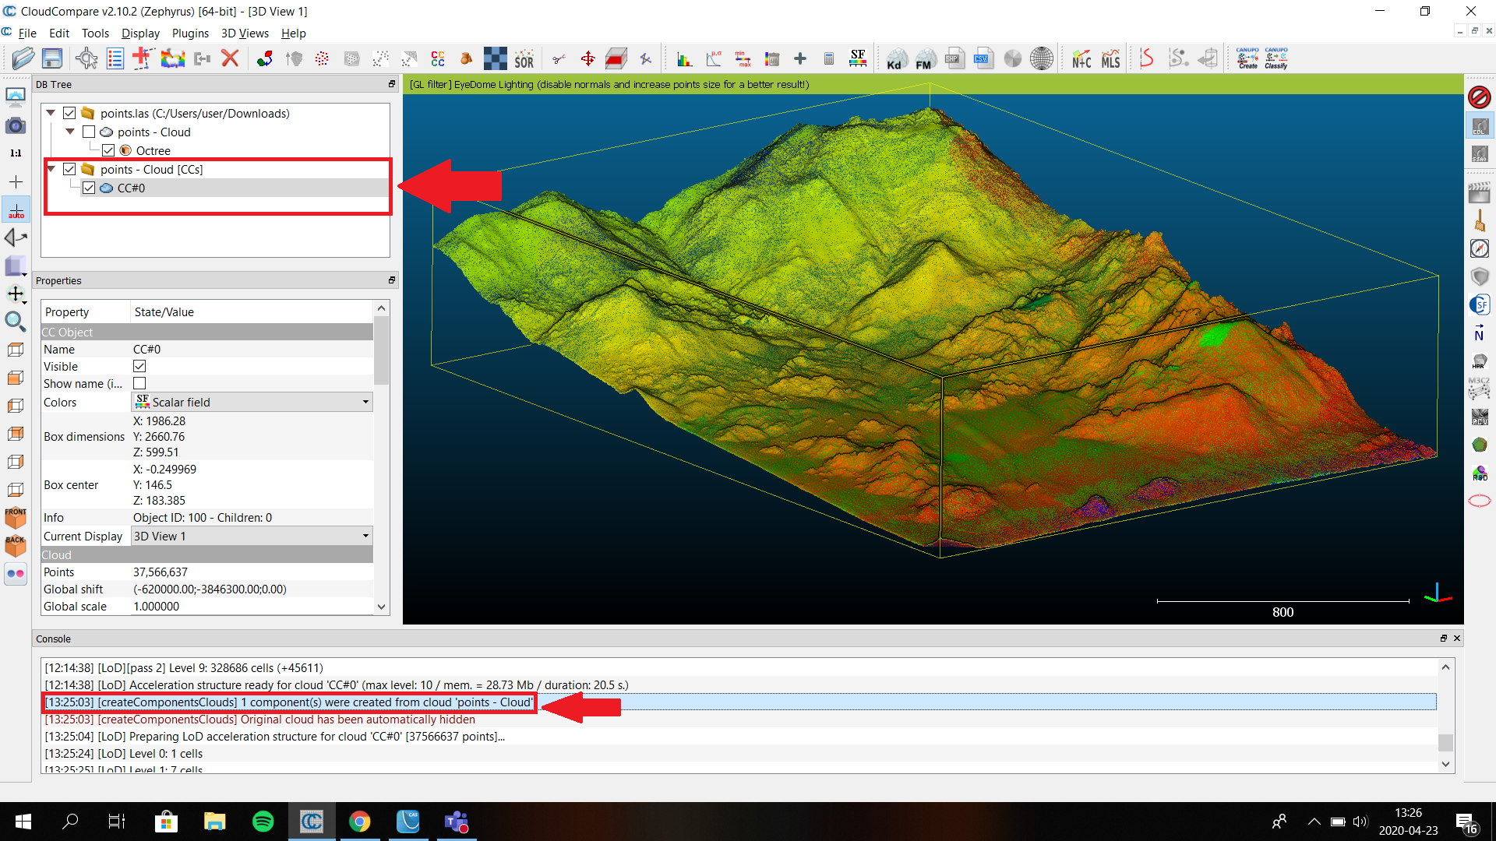Open the point list picking tool
Screen dimensions: 1496x841
[x=115, y=58]
